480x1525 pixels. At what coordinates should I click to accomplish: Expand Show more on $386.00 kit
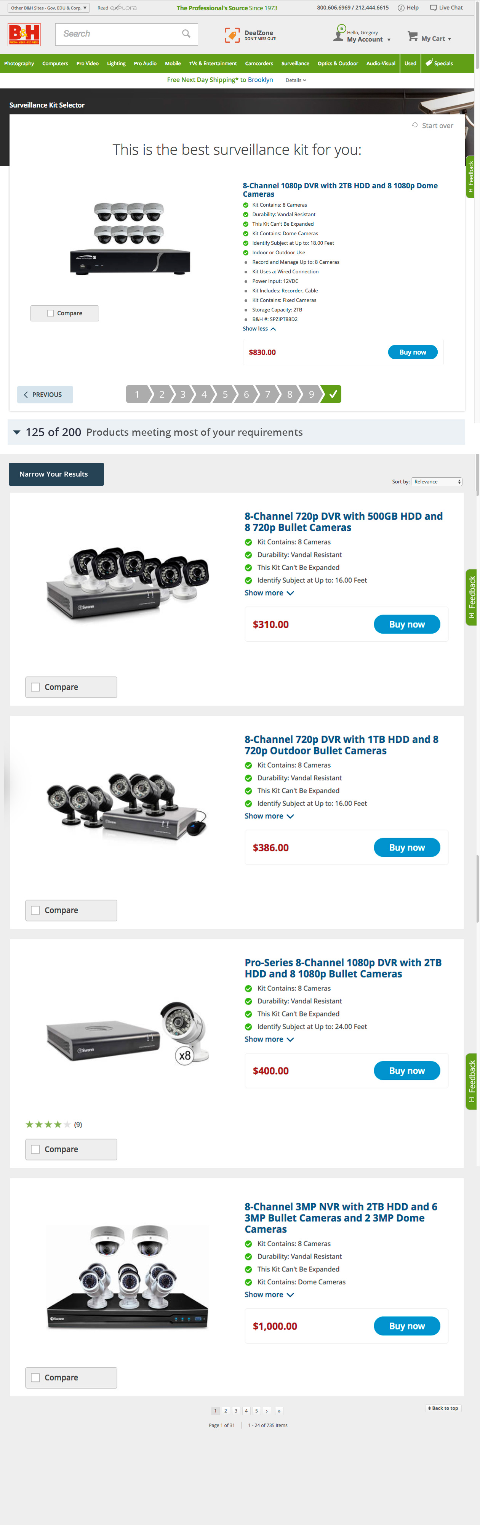click(269, 816)
